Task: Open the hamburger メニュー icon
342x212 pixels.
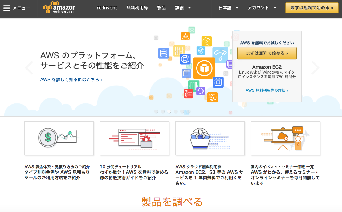Action: [x=7, y=8]
